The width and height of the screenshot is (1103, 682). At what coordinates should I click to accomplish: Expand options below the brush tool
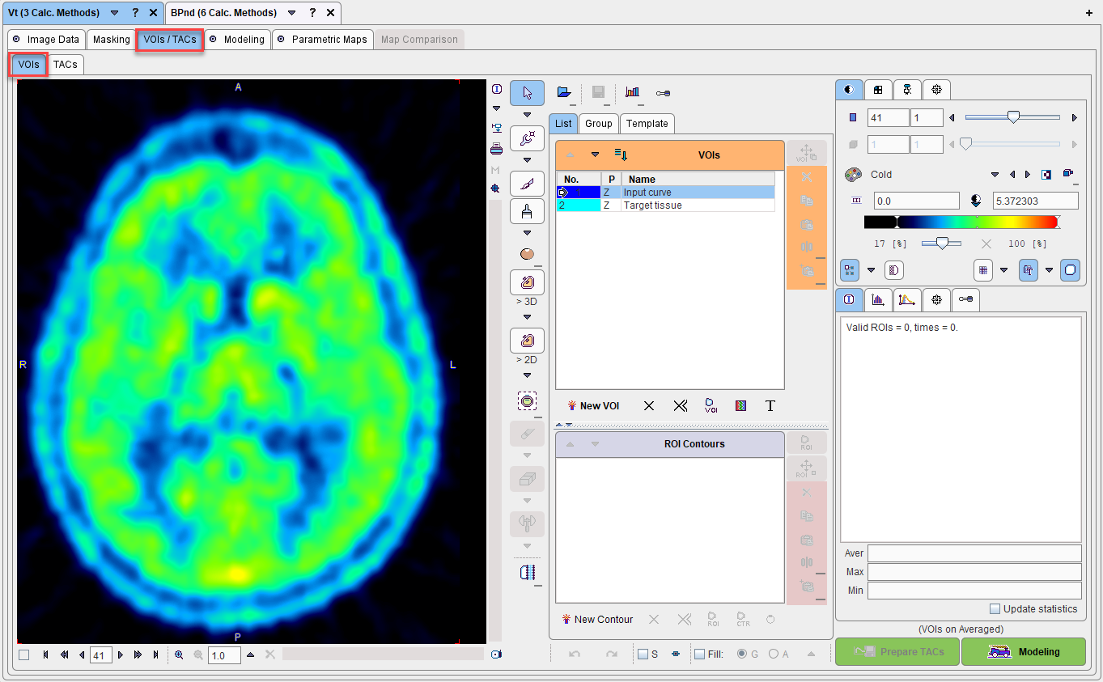pyautogui.click(x=527, y=233)
